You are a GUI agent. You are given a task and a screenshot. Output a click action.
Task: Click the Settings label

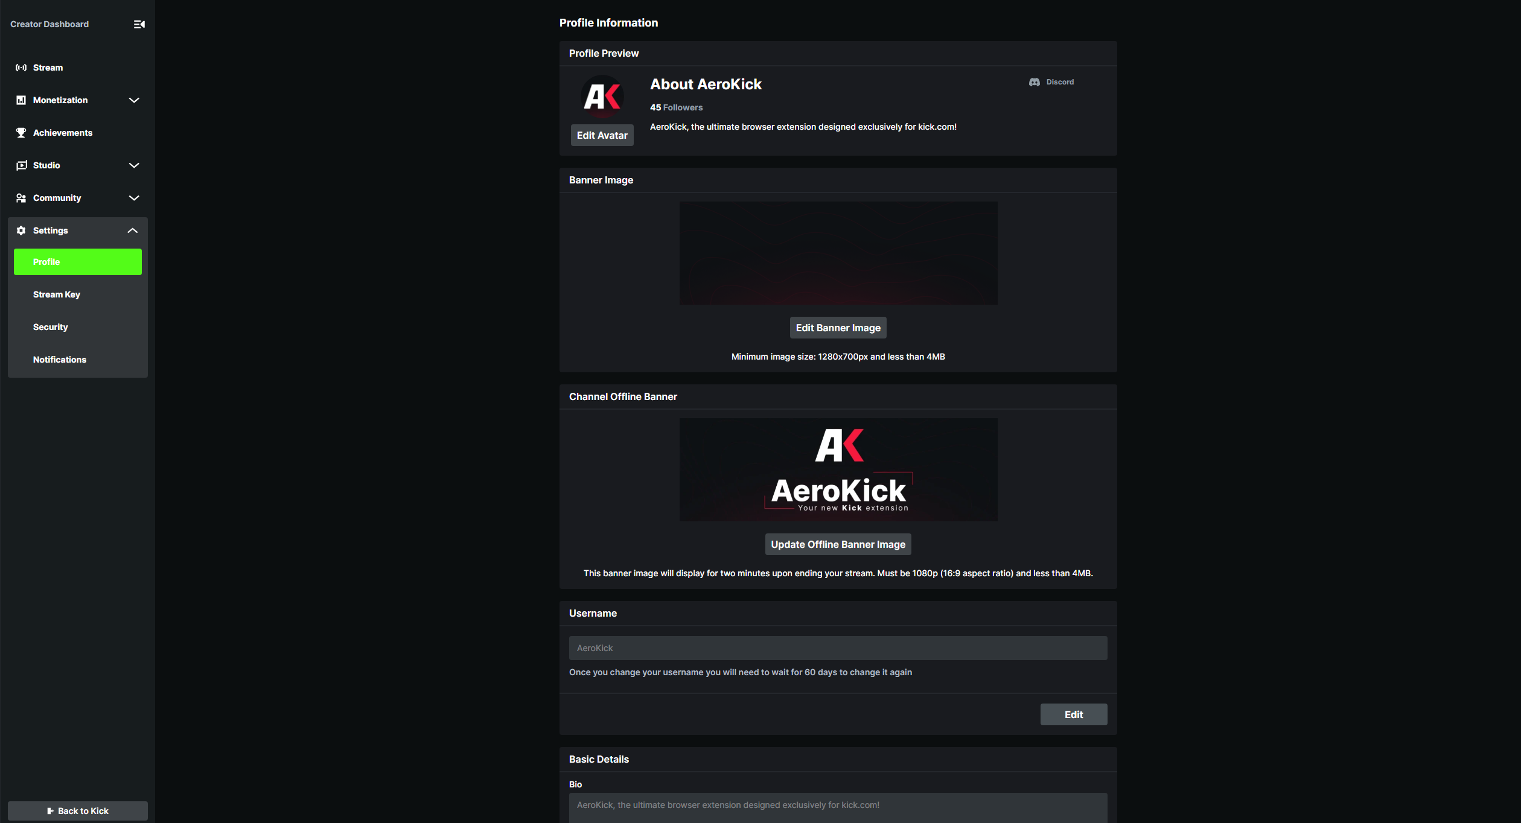point(51,230)
